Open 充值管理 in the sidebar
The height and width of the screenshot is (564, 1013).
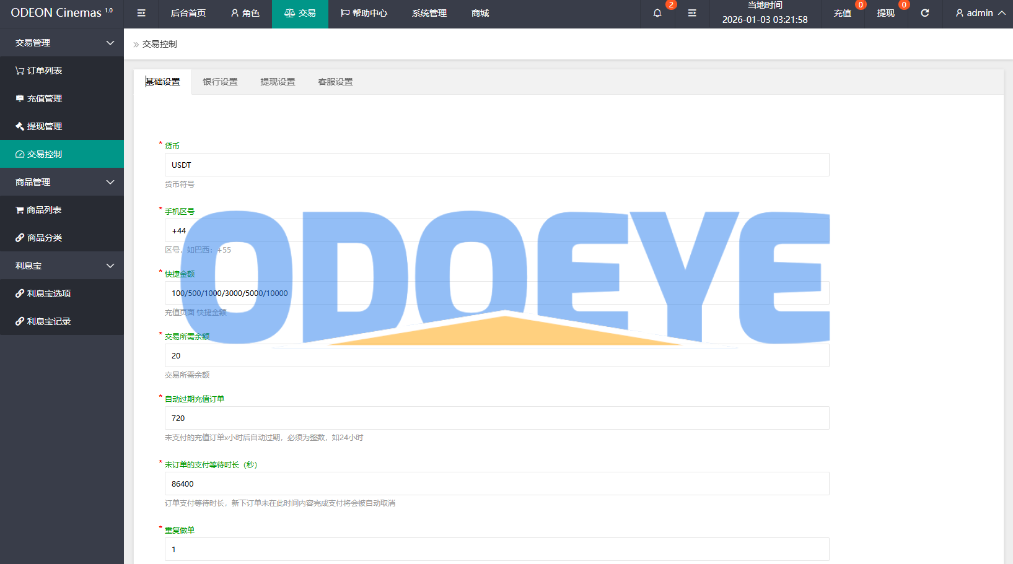[38, 98]
